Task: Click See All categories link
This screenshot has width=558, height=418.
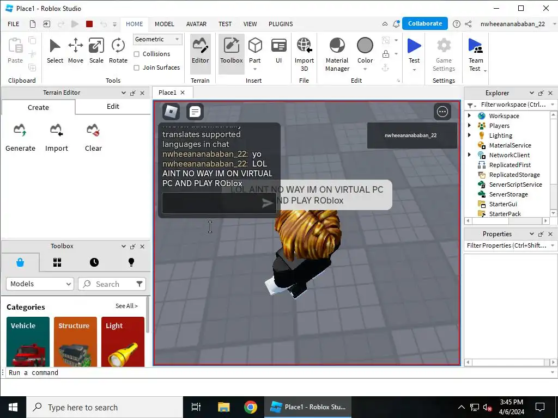Action: point(126,306)
